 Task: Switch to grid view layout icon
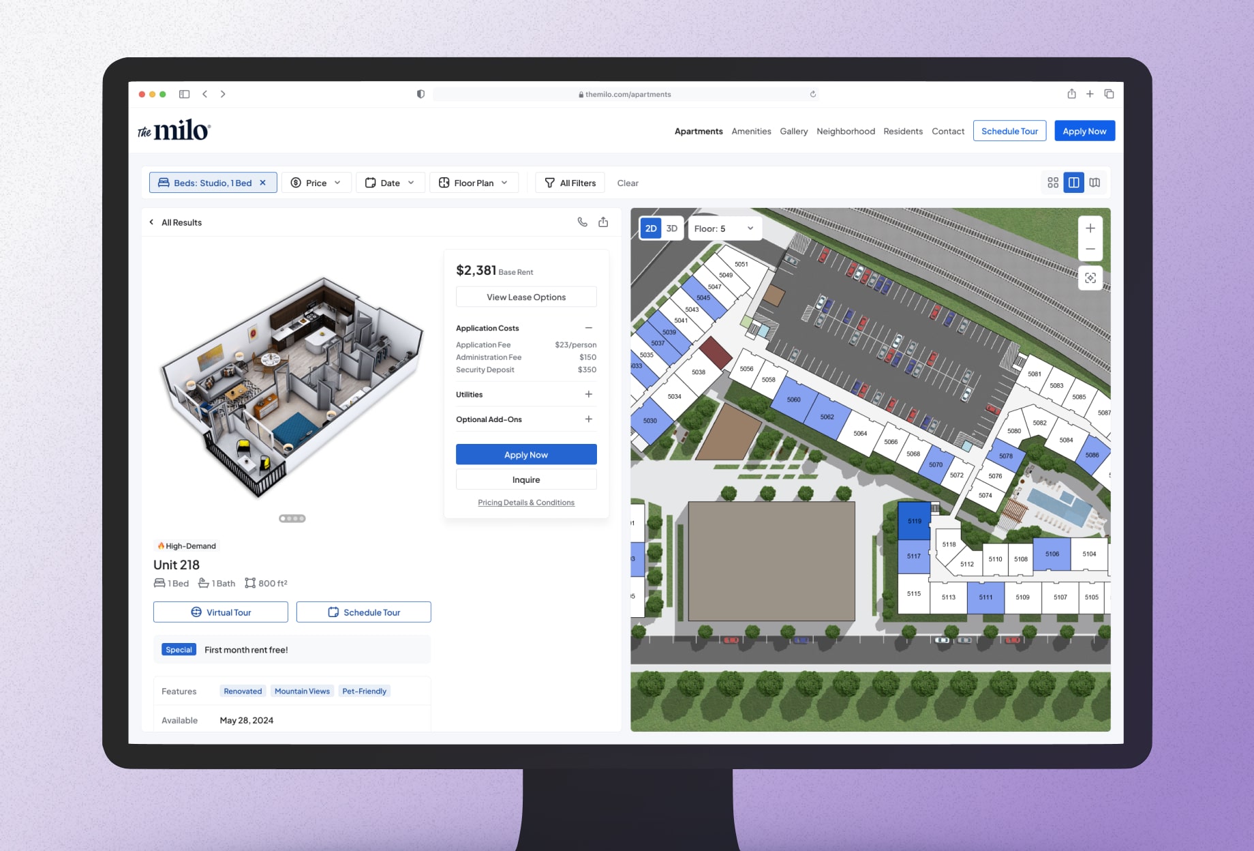(x=1053, y=183)
